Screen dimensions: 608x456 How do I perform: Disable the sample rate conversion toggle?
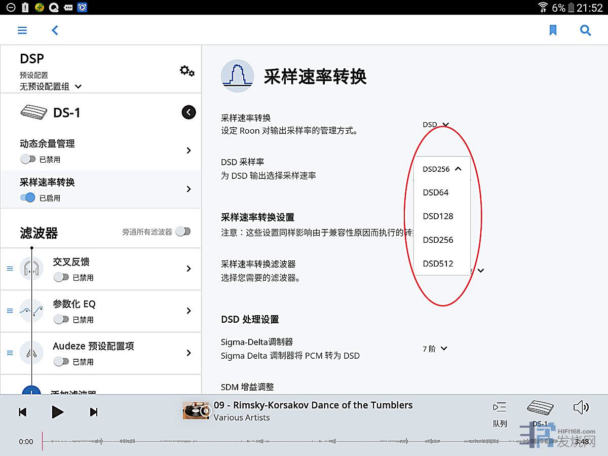click(28, 198)
